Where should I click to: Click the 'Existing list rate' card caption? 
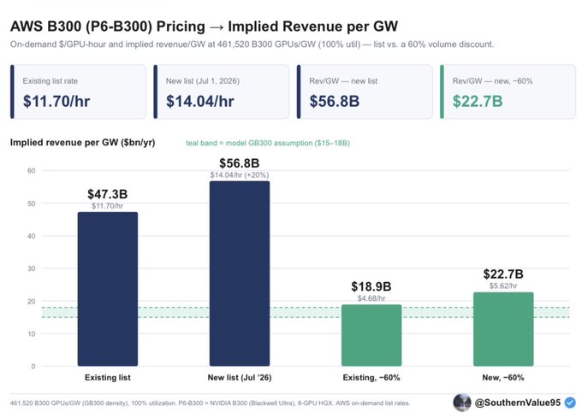(x=50, y=81)
